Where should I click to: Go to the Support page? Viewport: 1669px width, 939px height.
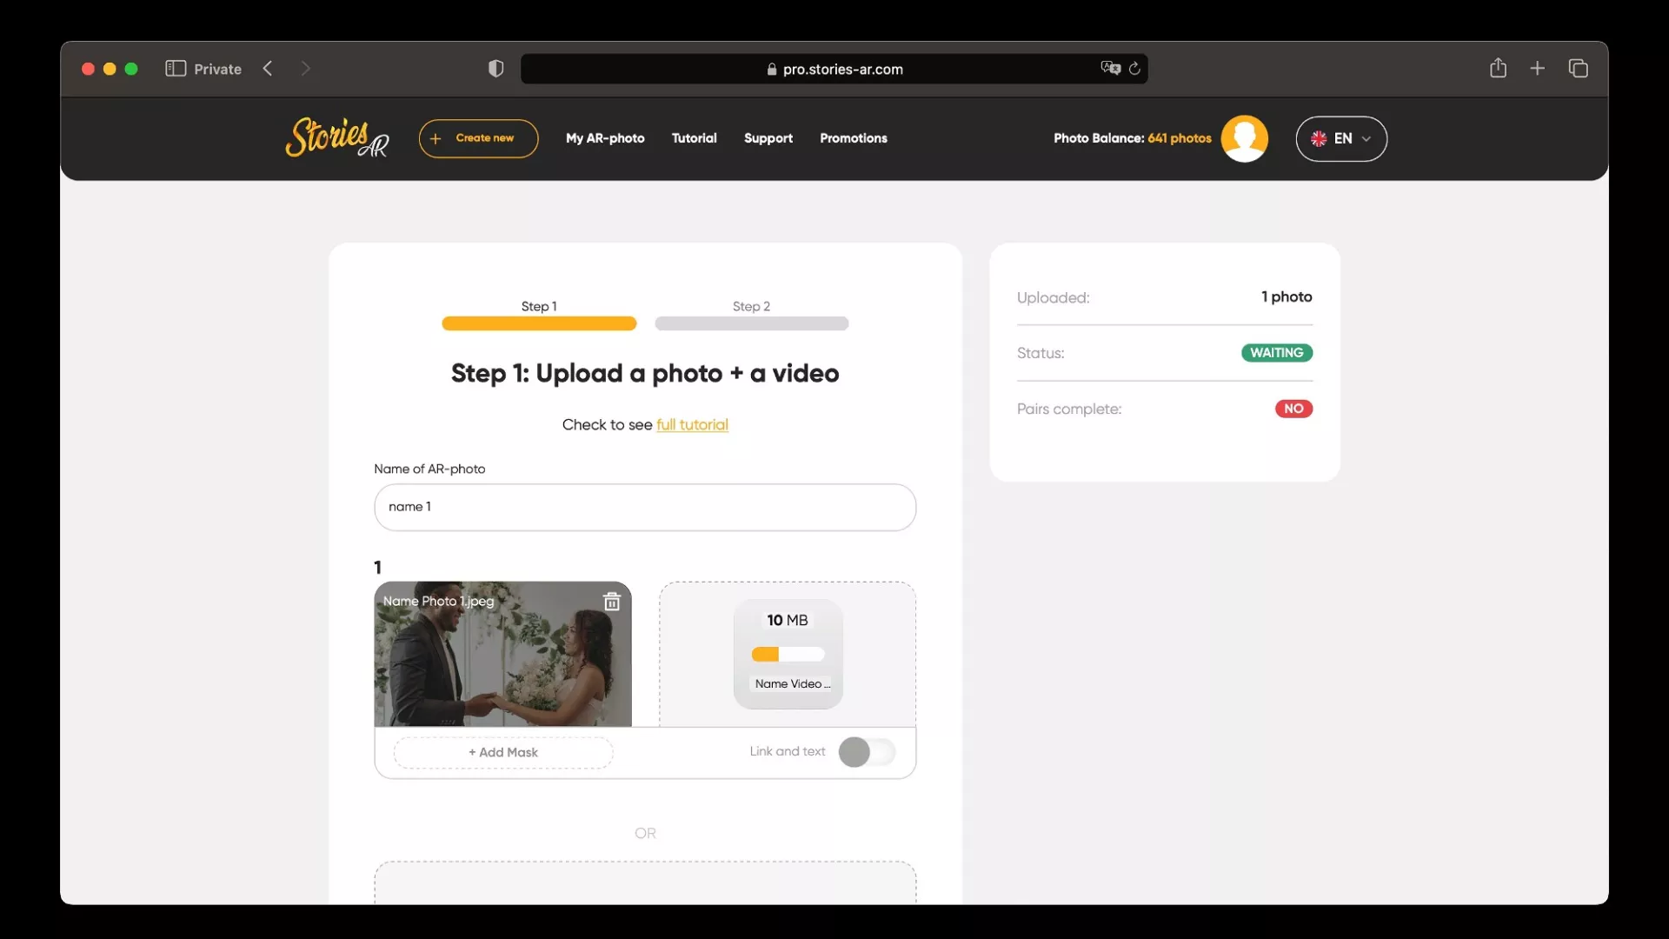pyautogui.click(x=768, y=138)
